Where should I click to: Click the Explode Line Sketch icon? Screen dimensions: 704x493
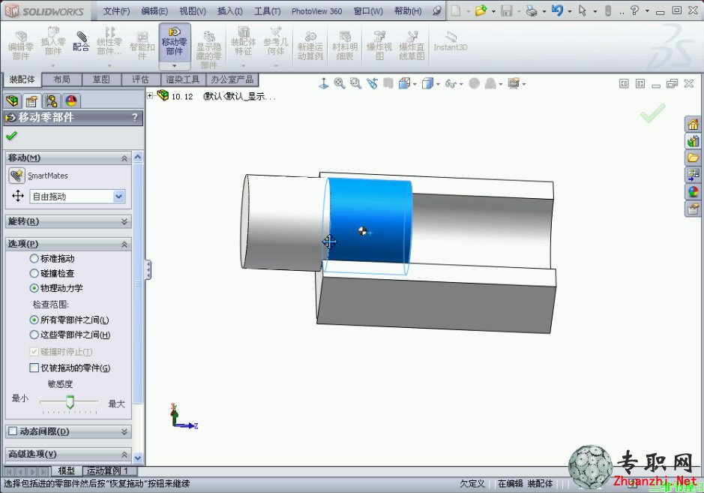click(412, 45)
